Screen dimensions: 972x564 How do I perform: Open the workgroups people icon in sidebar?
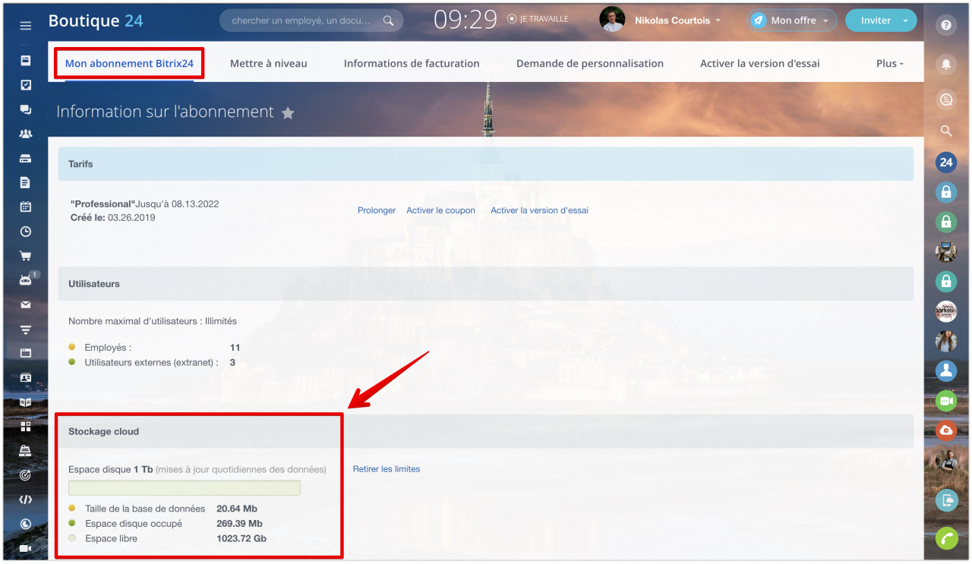25,134
